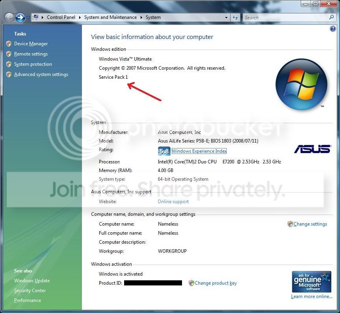Select System and Maintenance breadcrumb
Image resolution: width=340 pixels, height=313 pixels.
(110, 17)
